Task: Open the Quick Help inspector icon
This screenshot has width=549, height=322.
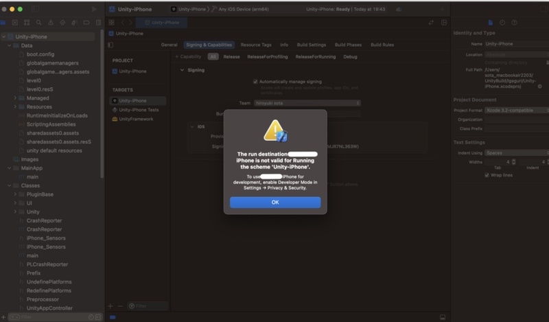Action: (x=514, y=23)
